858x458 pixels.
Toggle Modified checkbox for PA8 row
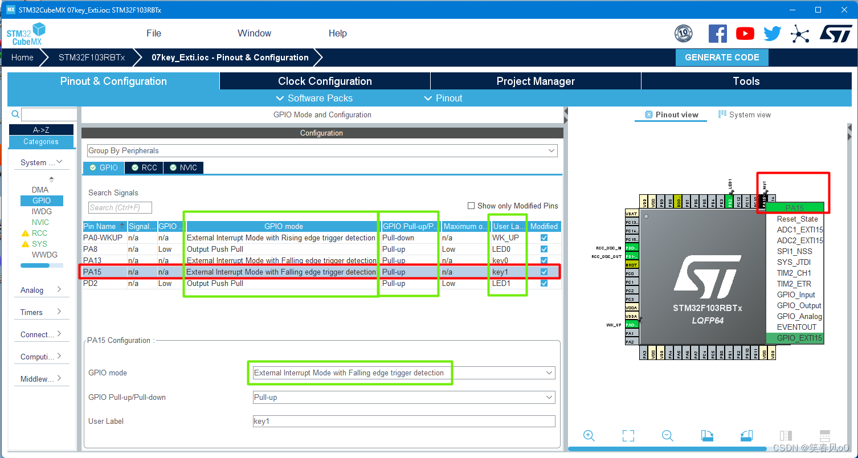click(x=544, y=249)
